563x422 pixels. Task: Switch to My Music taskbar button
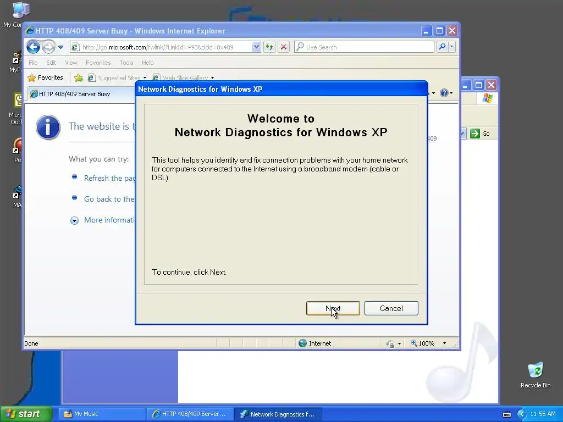(102, 414)
